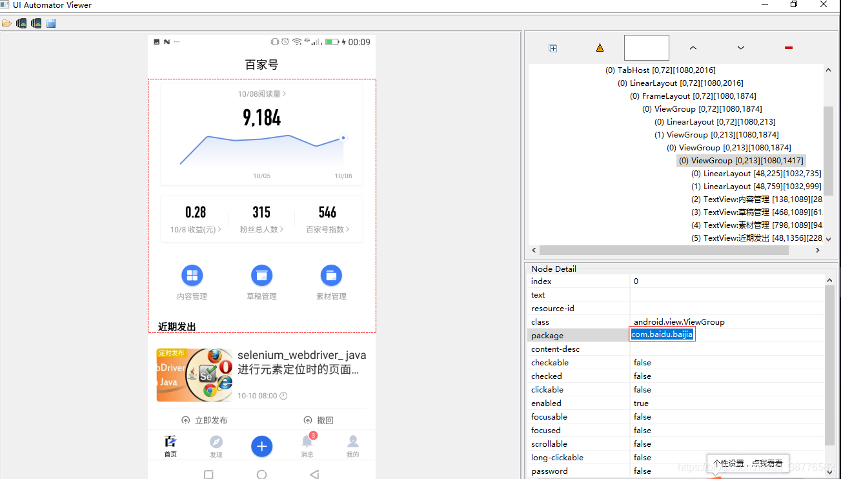Tap the selenium article thumbnail image
Image resolution: width=841 pixels, height=479 pixels.
pos(195,375)
